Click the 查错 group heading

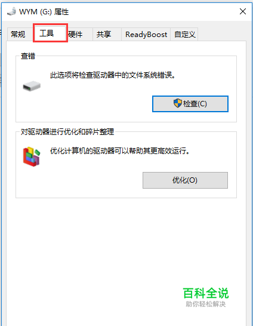[28, 56]
